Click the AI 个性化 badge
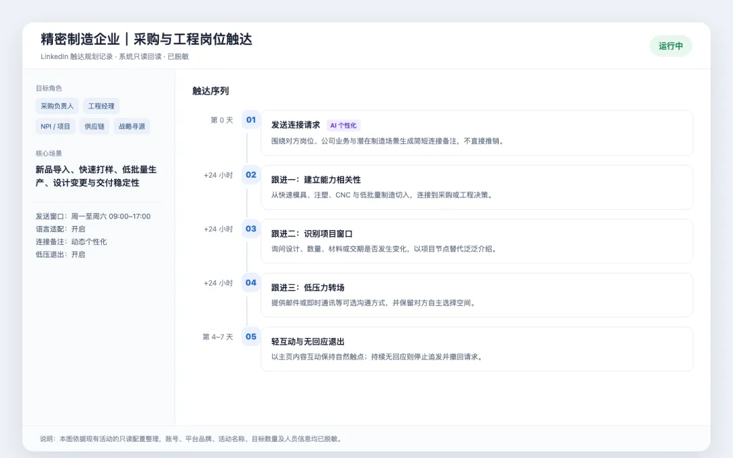The width and height of the screenshot is (733, 458). [x=343, y=126]
